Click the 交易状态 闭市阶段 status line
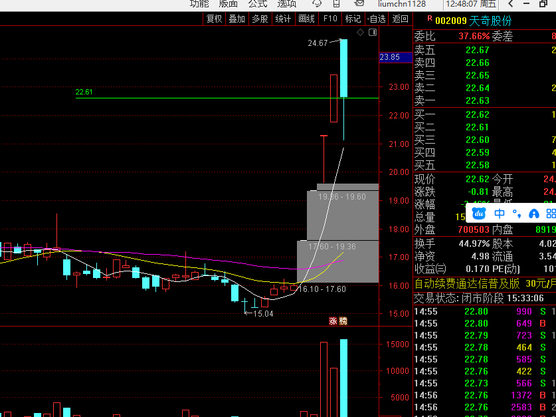 pos(479,298)
